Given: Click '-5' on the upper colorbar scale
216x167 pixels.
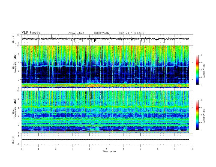Looking at the screenshot, I should click(201, 70).
